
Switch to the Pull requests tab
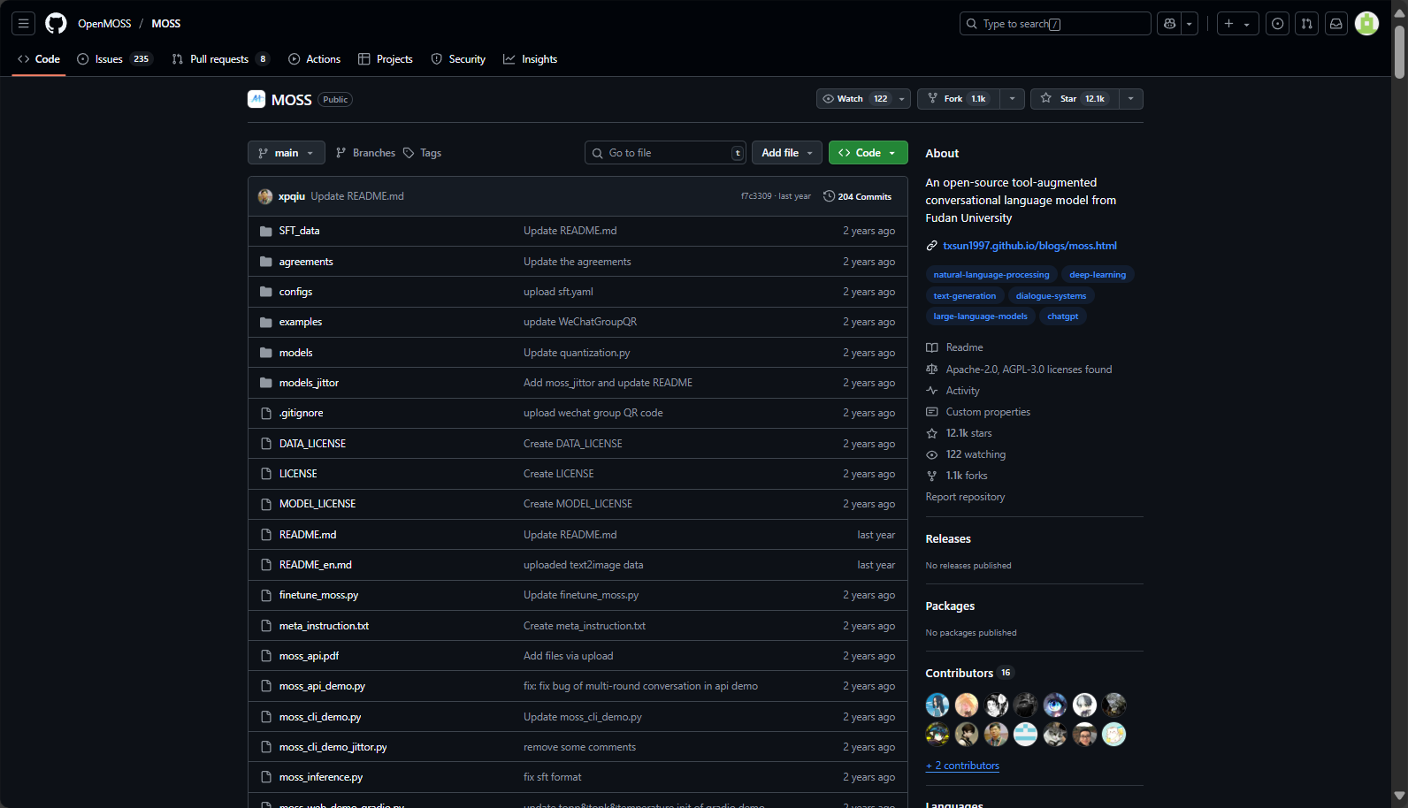pos(220,59)
